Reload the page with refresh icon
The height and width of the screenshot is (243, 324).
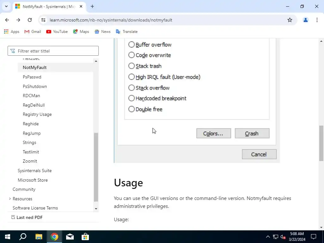(30, 20)
